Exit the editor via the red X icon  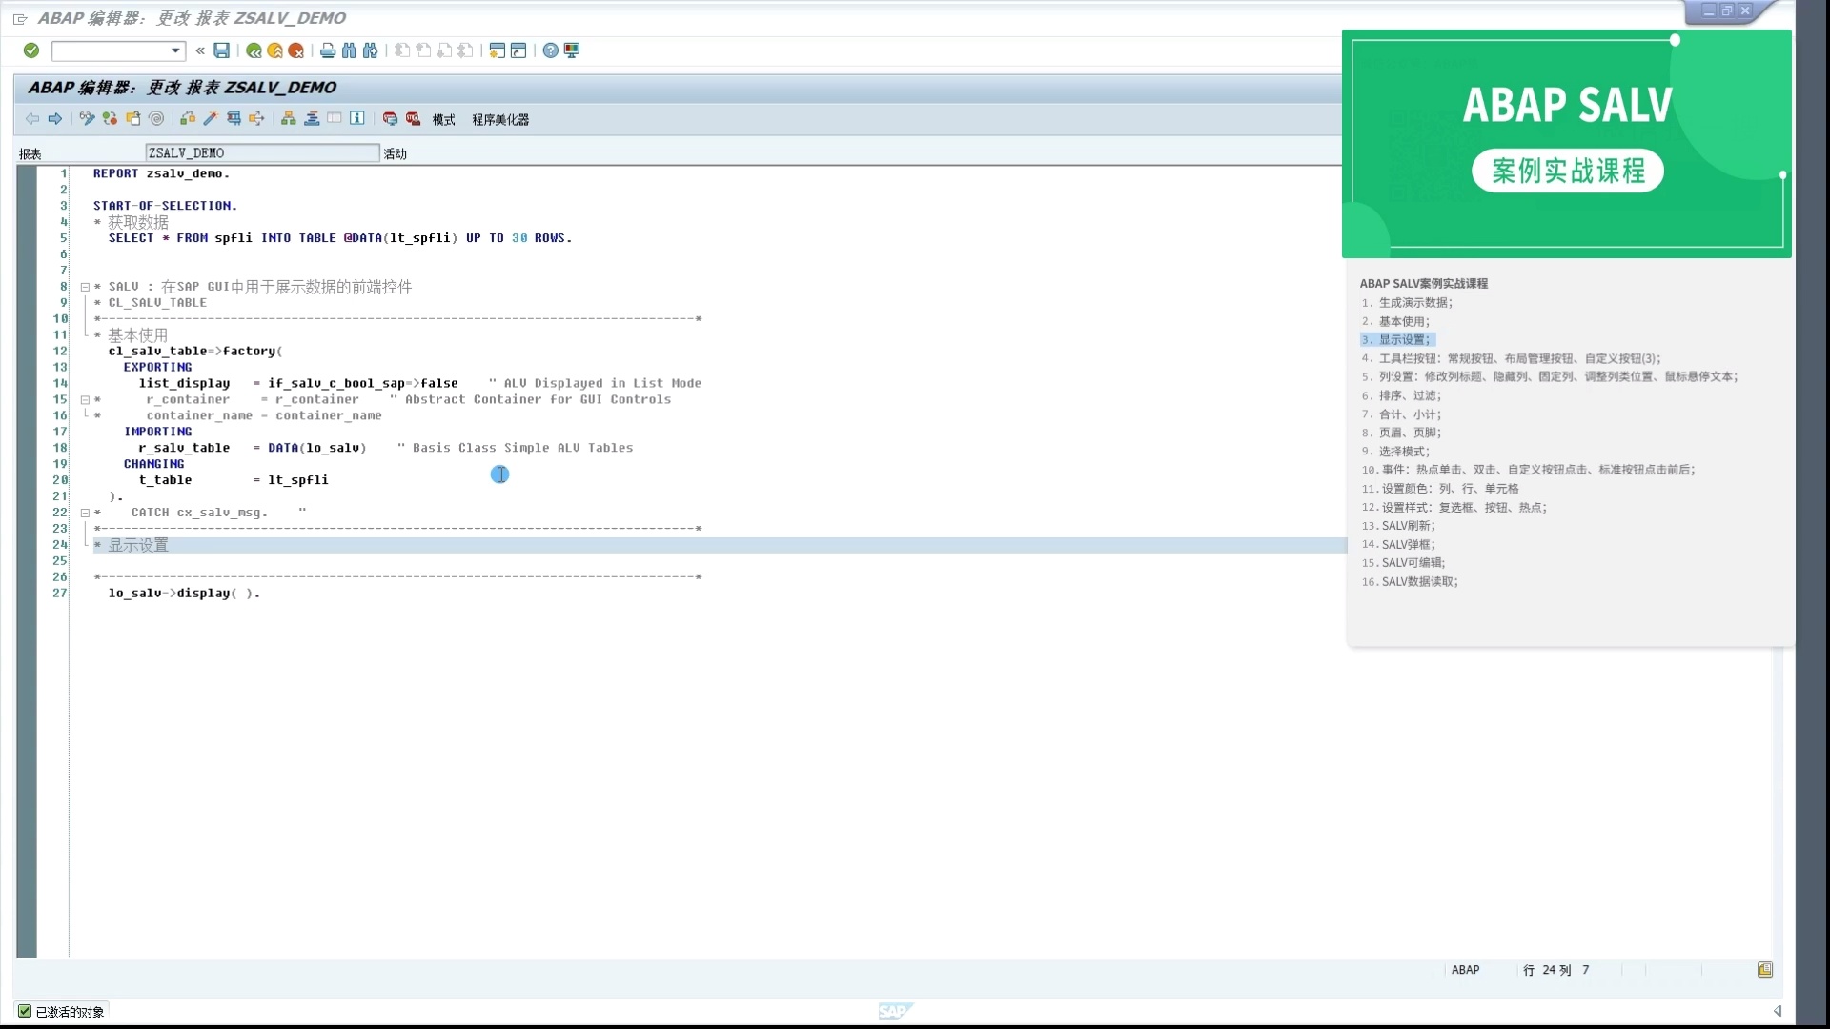(x=296, y=50)
